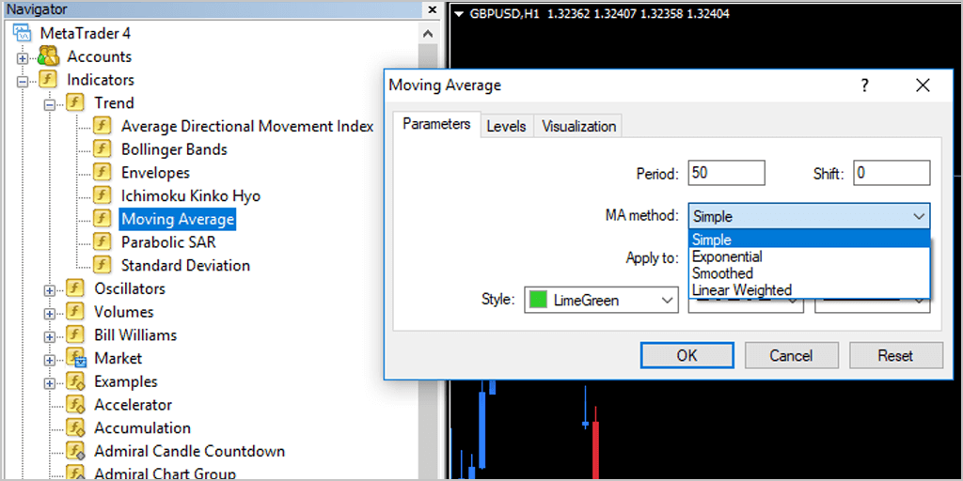The image size is (963, 481).
Task: Click the Period input field
Action: coord(727,173)
